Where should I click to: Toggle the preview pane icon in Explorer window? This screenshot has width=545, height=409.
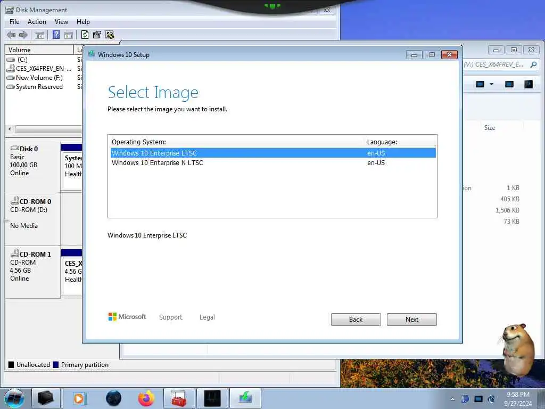click(x=509, y=84)
